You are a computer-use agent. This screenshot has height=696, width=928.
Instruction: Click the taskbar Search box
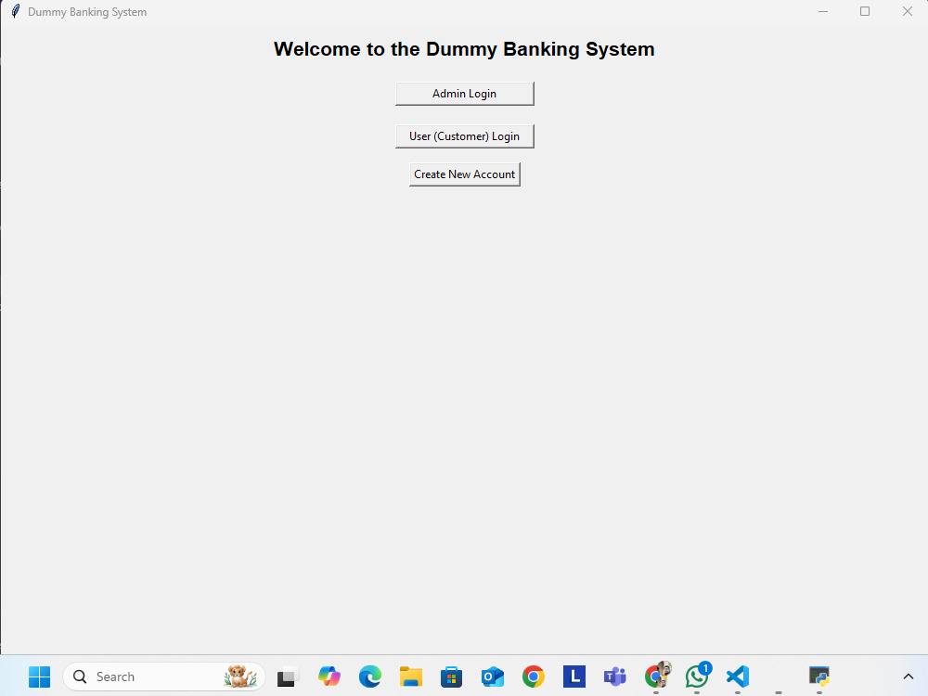coord(164,677)
